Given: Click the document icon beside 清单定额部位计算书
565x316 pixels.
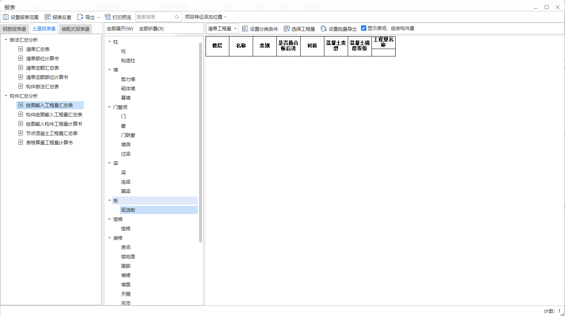Looking at the screenshot, I should pyautogui.click(x=21, y=77).
